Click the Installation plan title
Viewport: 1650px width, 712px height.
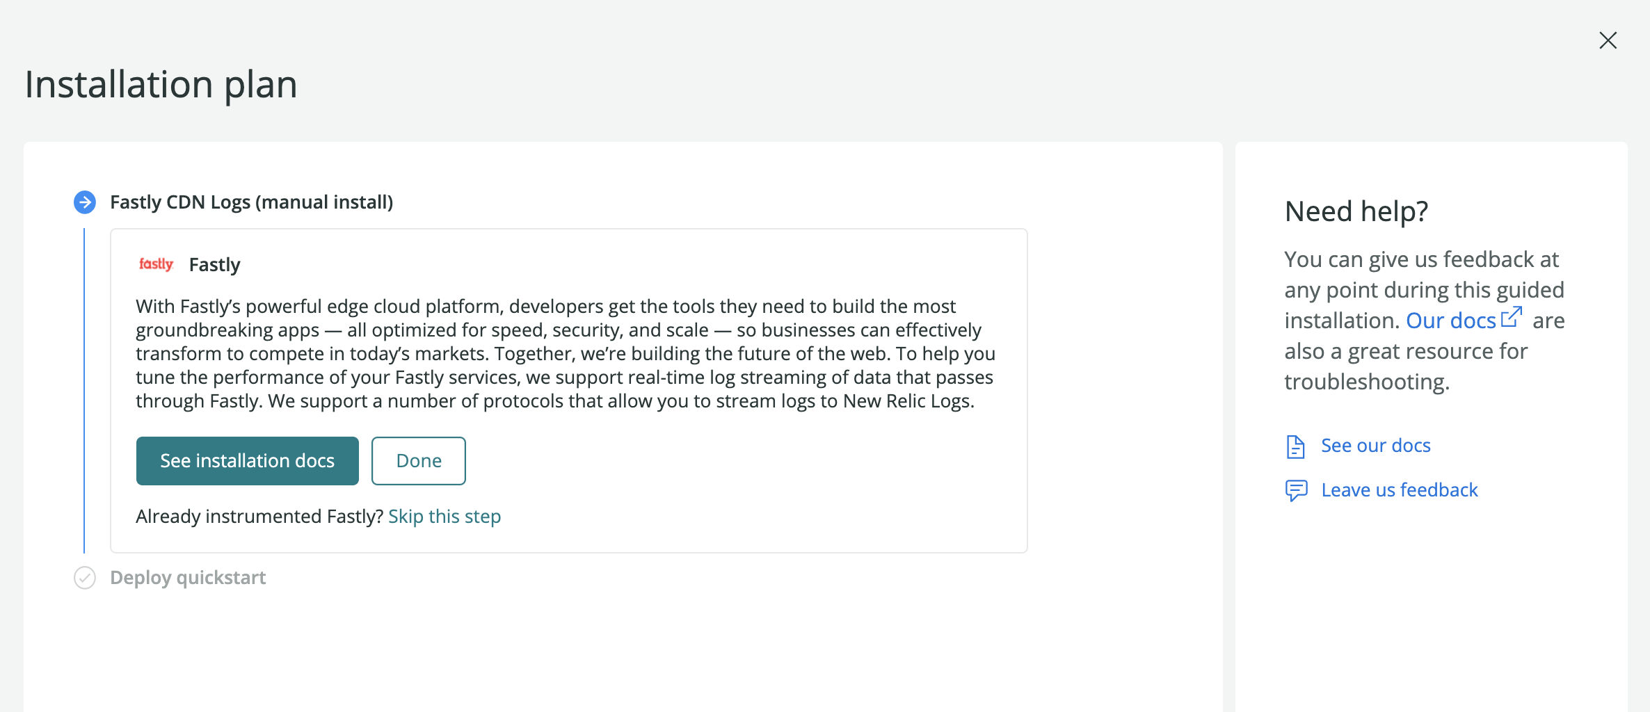tap(161, 84)
